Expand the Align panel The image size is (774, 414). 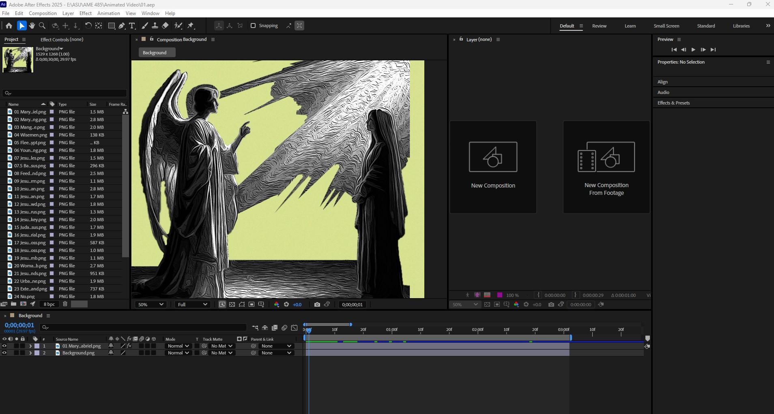click(662, 82)
